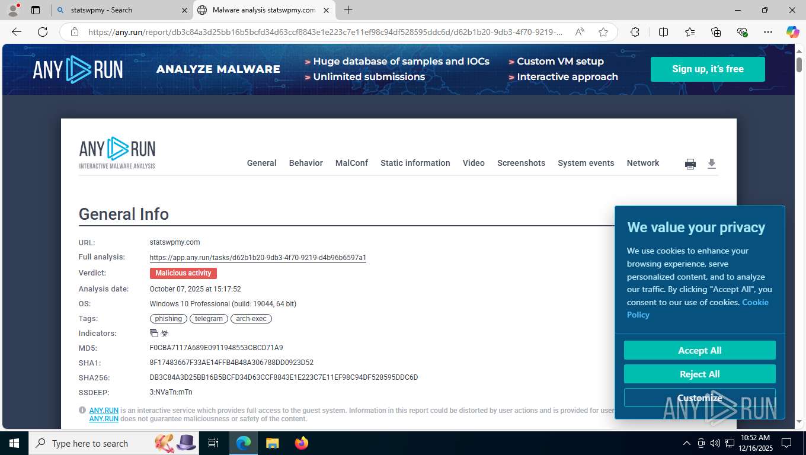
Task: Accept All cookies
Action: 699,350
